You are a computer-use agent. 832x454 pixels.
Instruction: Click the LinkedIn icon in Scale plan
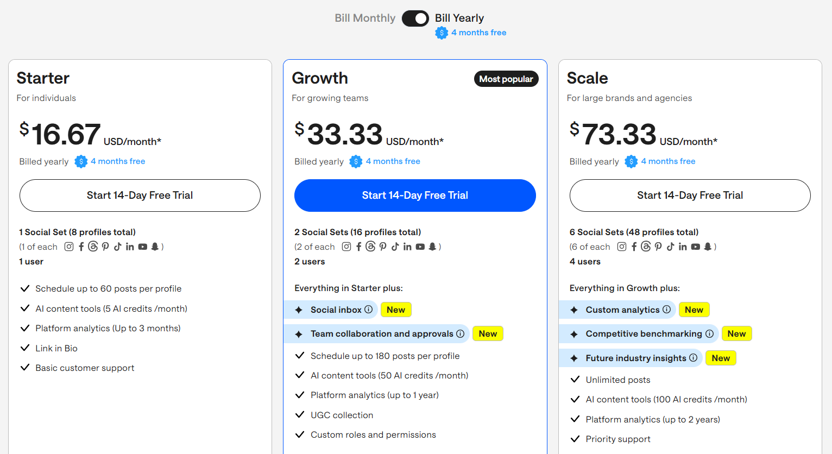(x=683, y=247)
